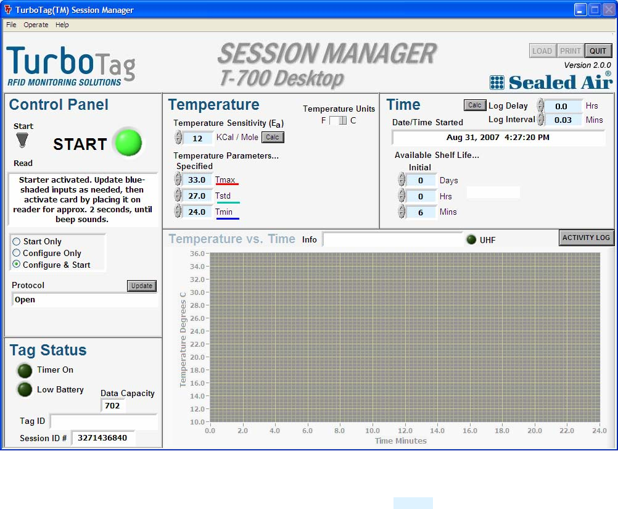Screen dimensions: 618x509
Task: Click the empty Tag ID field
Action: (x=104, y=421)
